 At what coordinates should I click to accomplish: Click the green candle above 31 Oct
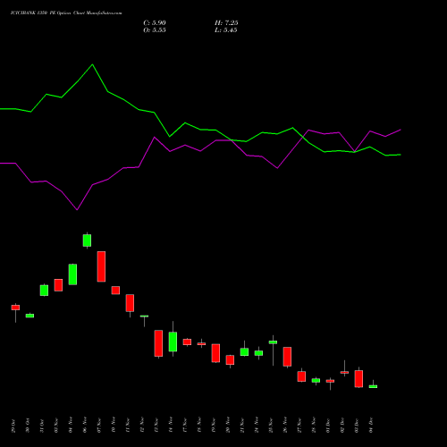(44, 291)
